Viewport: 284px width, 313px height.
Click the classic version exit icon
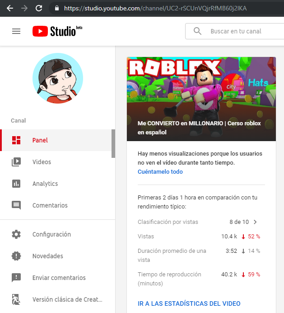coord(16,299)
